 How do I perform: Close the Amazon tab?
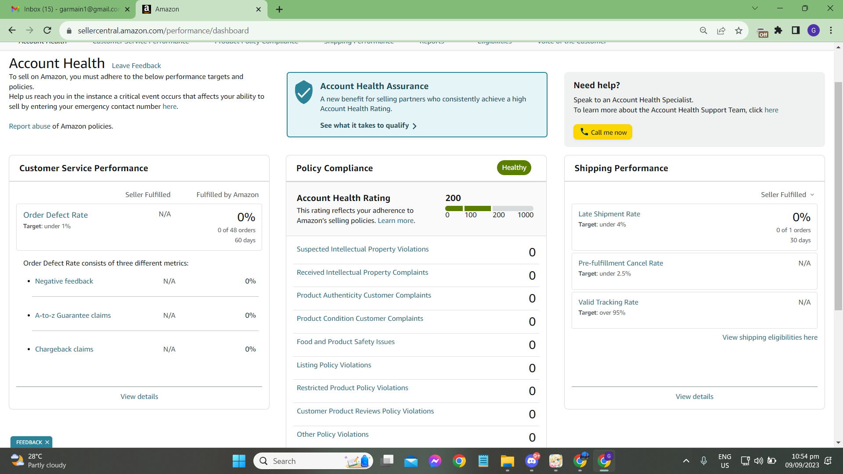pyautogui.click(x=259, y=9)
